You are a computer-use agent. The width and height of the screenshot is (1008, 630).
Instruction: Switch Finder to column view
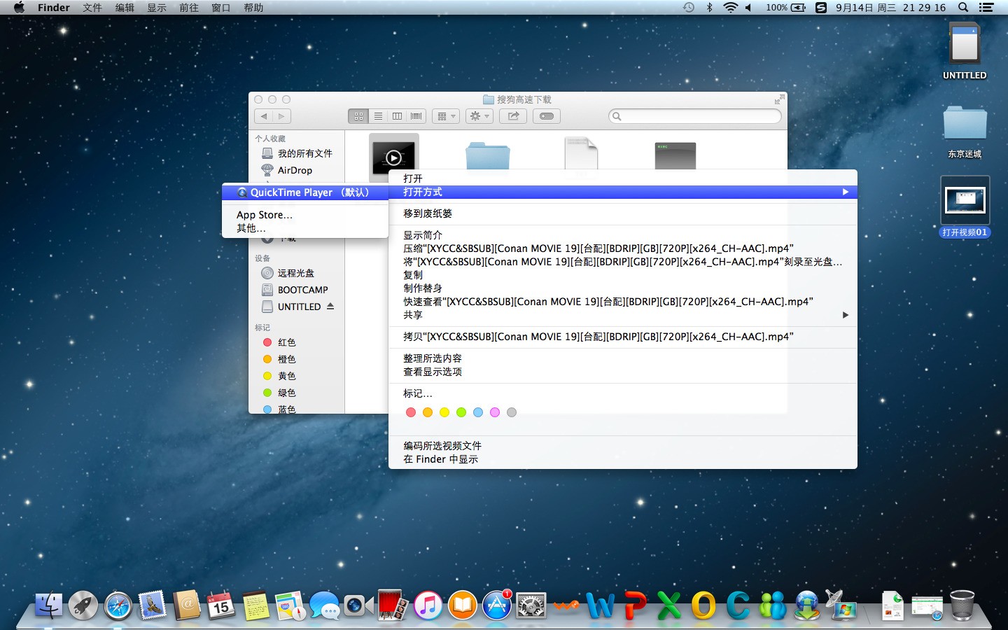[397, 116]
